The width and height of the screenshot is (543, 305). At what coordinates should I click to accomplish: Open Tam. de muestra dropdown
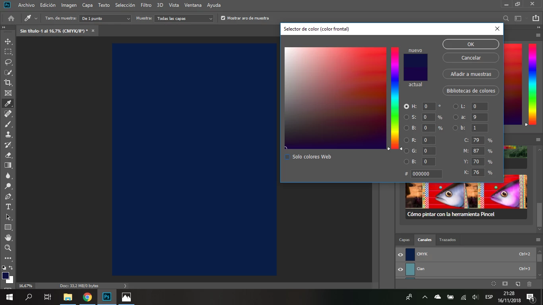[105, 18]
